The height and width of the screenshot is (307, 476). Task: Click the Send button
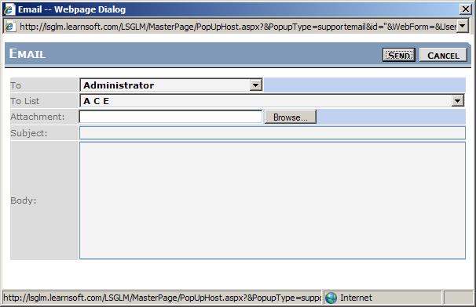(x=398, y=55)
